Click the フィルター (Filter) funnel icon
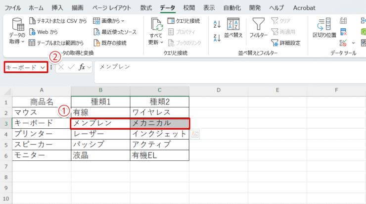Viewport: 366px width, 204px height. pyautogui.click(x=258, y=25)
